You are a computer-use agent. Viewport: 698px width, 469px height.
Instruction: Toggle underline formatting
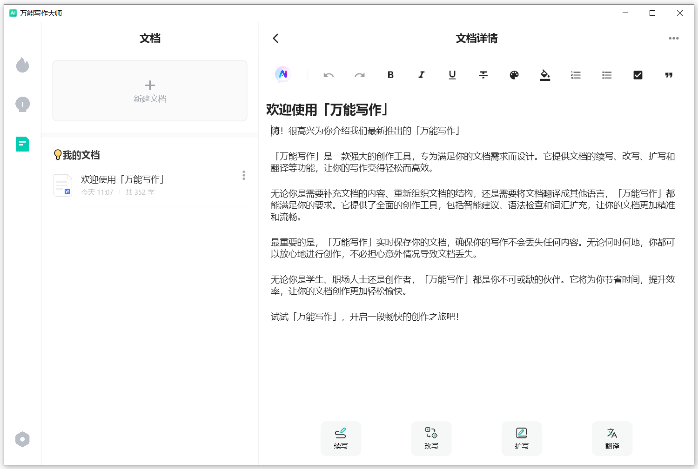point(452,75)
